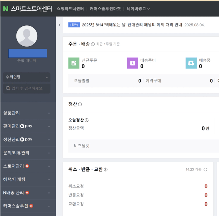The width and height of the screenshot is (219, 216).
Task: Open the 상품관리 sidebar menu
Action: (x=28, y=113)
